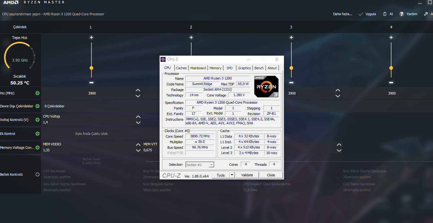Raise core 1 Hız with up chevron

coord(138,90)
